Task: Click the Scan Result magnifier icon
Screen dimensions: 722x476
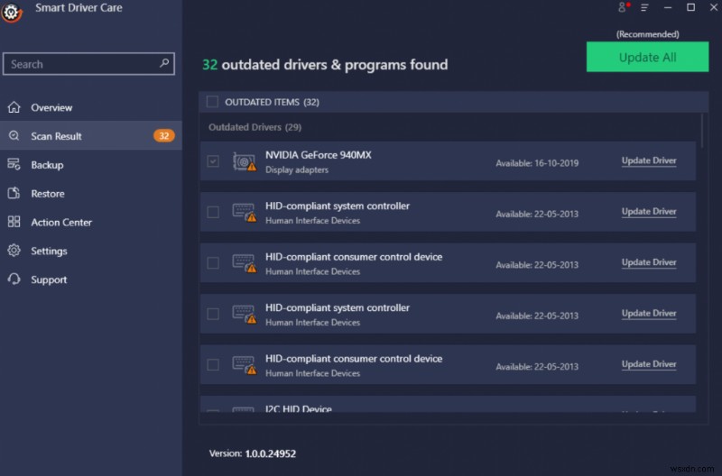Action: (14, 135)
